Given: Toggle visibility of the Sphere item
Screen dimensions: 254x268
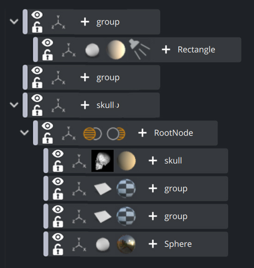Looking at the screenshot, I should [58, 237].
